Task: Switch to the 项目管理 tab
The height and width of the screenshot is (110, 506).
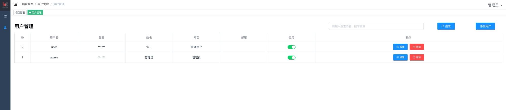Action: [x=20, y=12]
